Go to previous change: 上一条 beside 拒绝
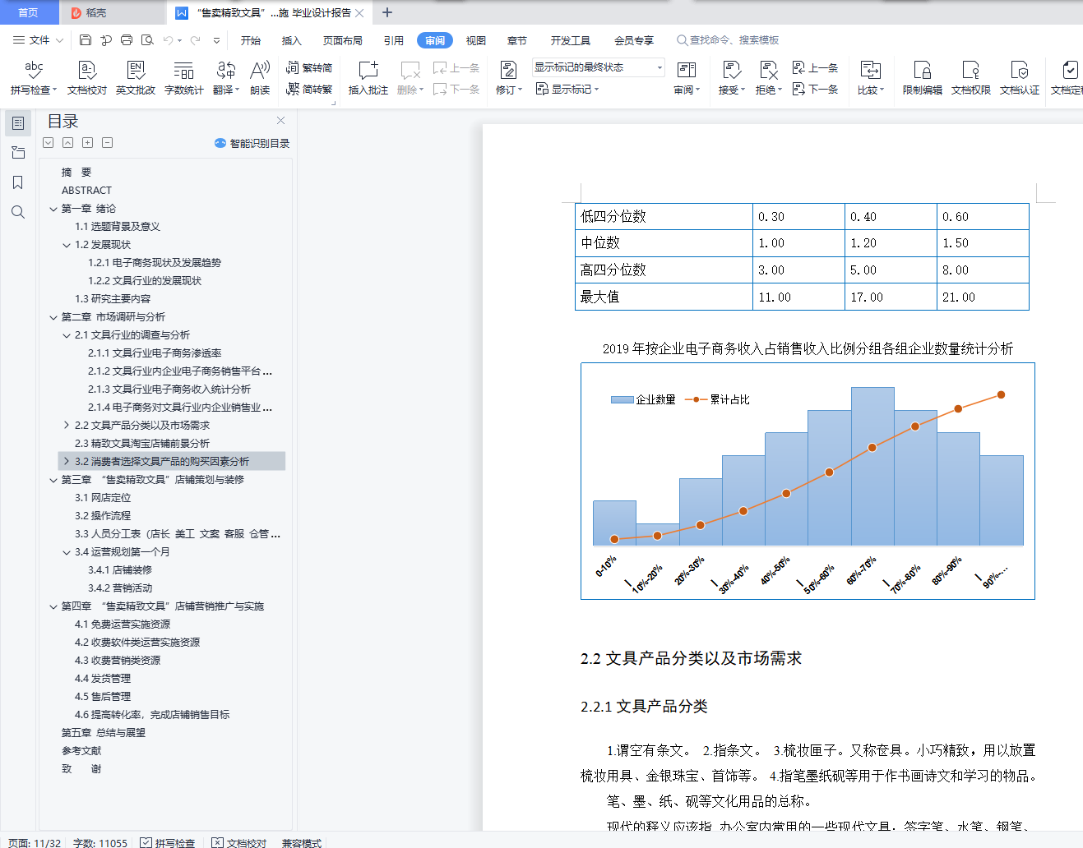Viewport: 1083px width, 848px height. (815, 68)
